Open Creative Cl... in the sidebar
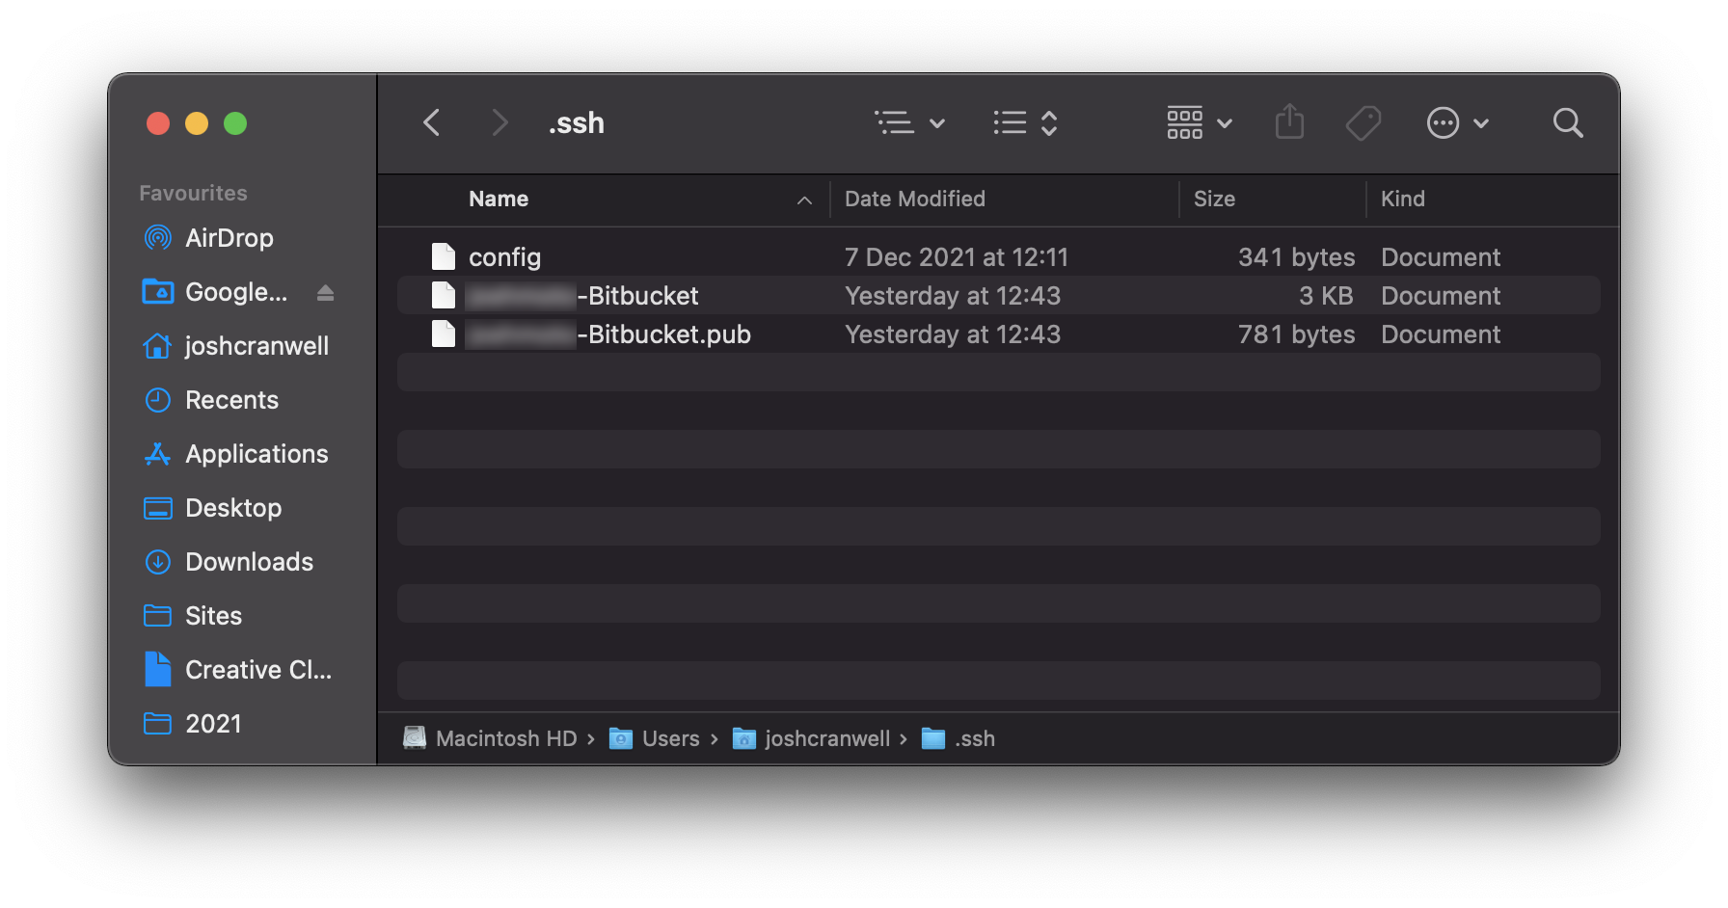 pos(258,670)
